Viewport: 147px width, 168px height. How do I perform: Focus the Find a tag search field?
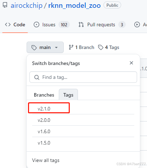[x=83, y=77]
